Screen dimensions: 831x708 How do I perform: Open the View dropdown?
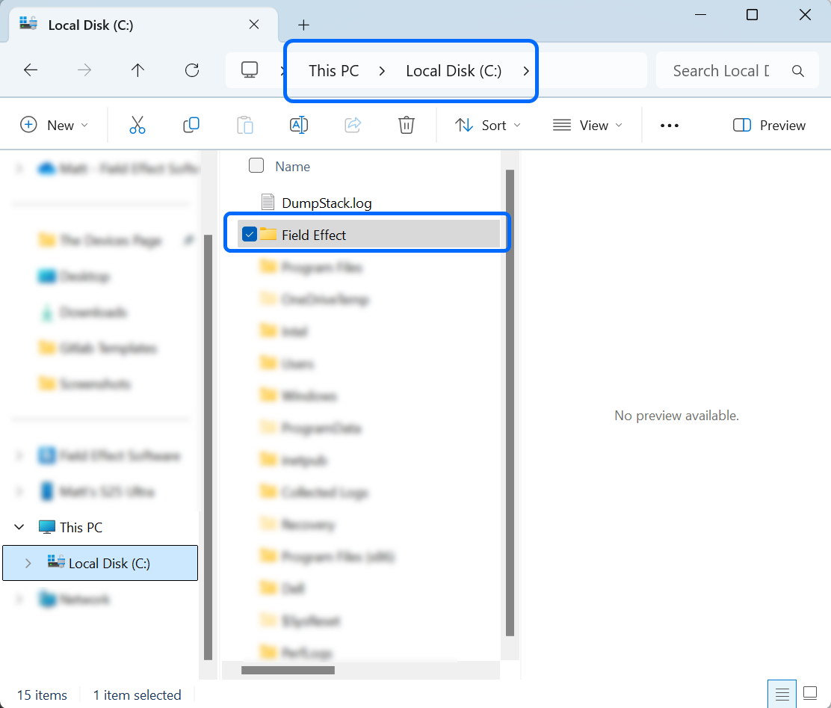pos(587,125)
